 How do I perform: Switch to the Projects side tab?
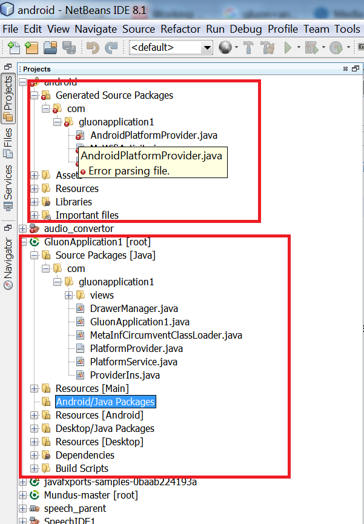tap(8, 98)
